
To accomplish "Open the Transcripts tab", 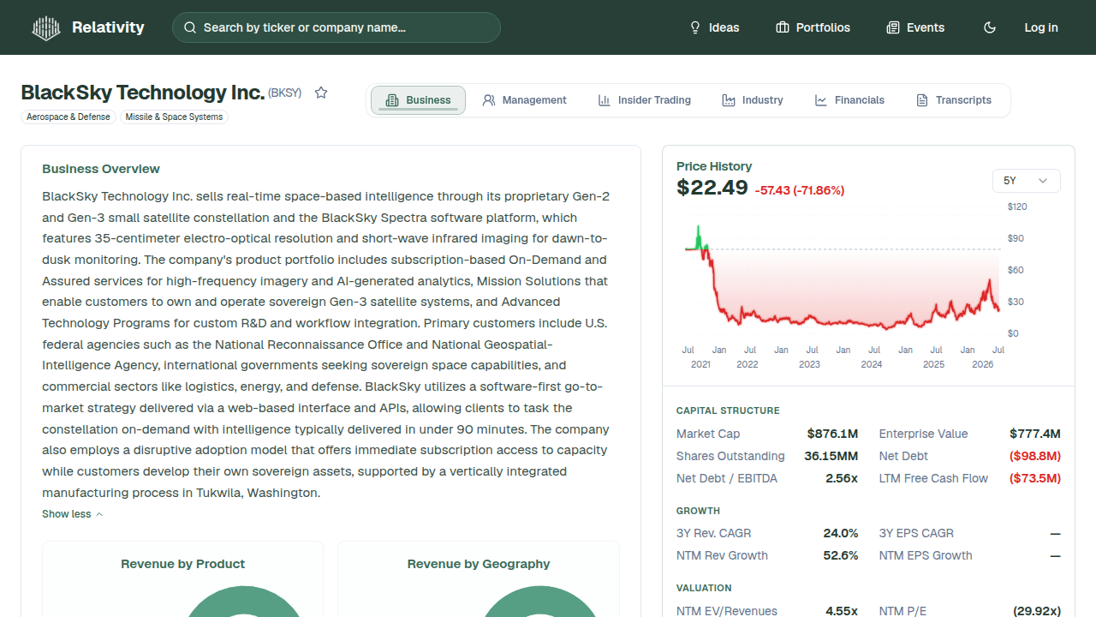I will point(954,100).
